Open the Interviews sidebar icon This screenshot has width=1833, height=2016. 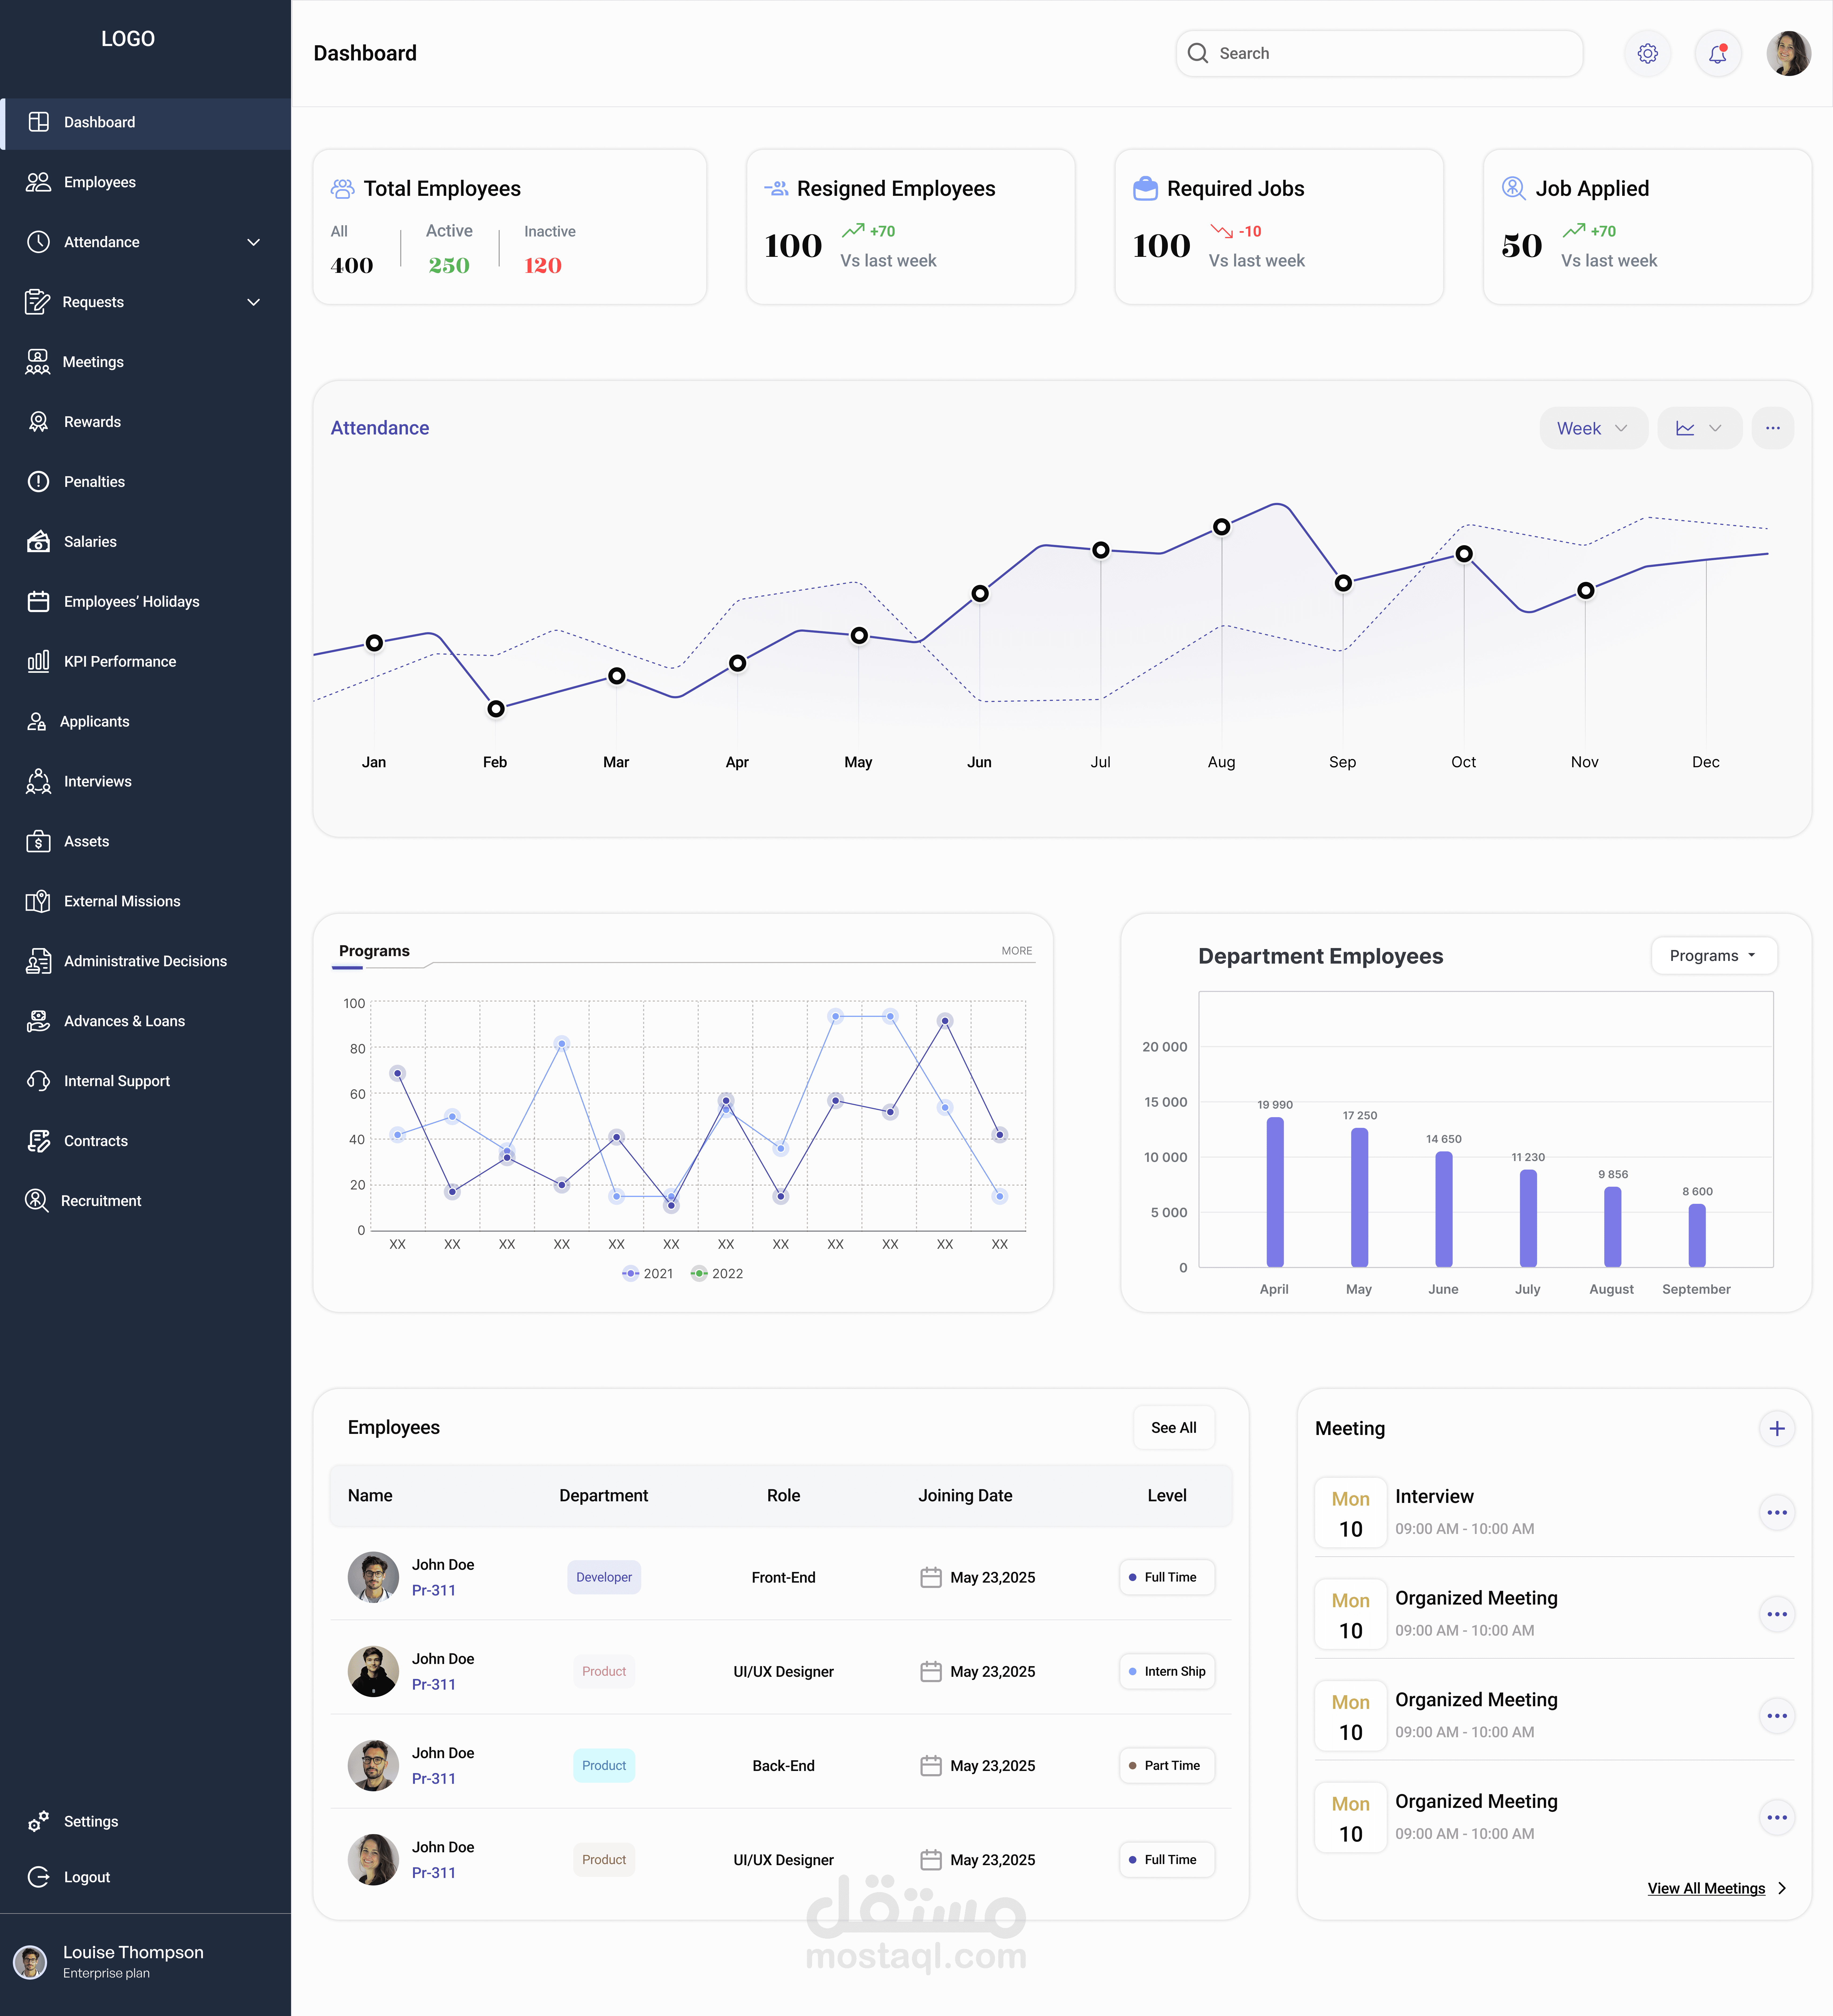coord(38,782)
